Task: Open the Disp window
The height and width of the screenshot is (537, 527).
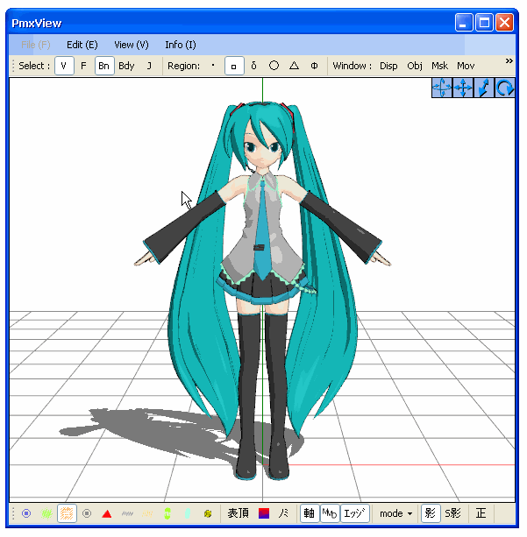Action: 388,66
